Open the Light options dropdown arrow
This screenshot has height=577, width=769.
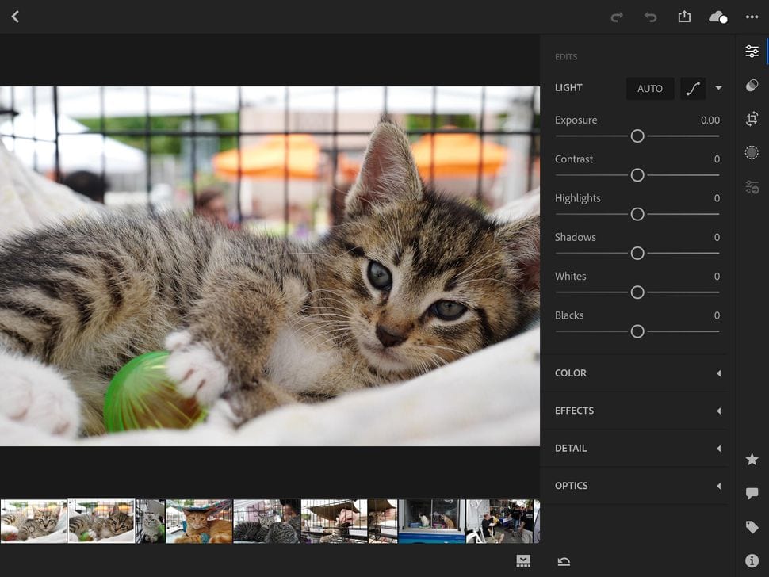tap(719, 88)
